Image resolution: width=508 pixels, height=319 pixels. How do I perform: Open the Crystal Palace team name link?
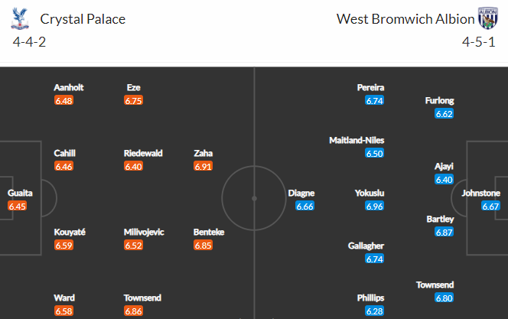[x=83, y=19]
